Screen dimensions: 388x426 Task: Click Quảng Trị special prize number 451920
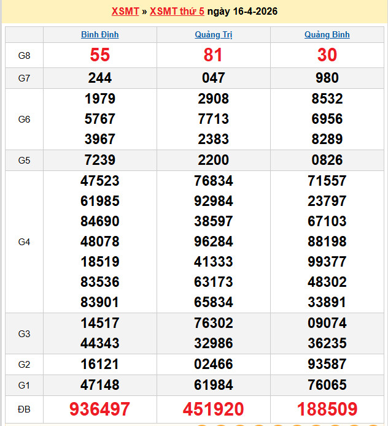(x=213, y=409)
